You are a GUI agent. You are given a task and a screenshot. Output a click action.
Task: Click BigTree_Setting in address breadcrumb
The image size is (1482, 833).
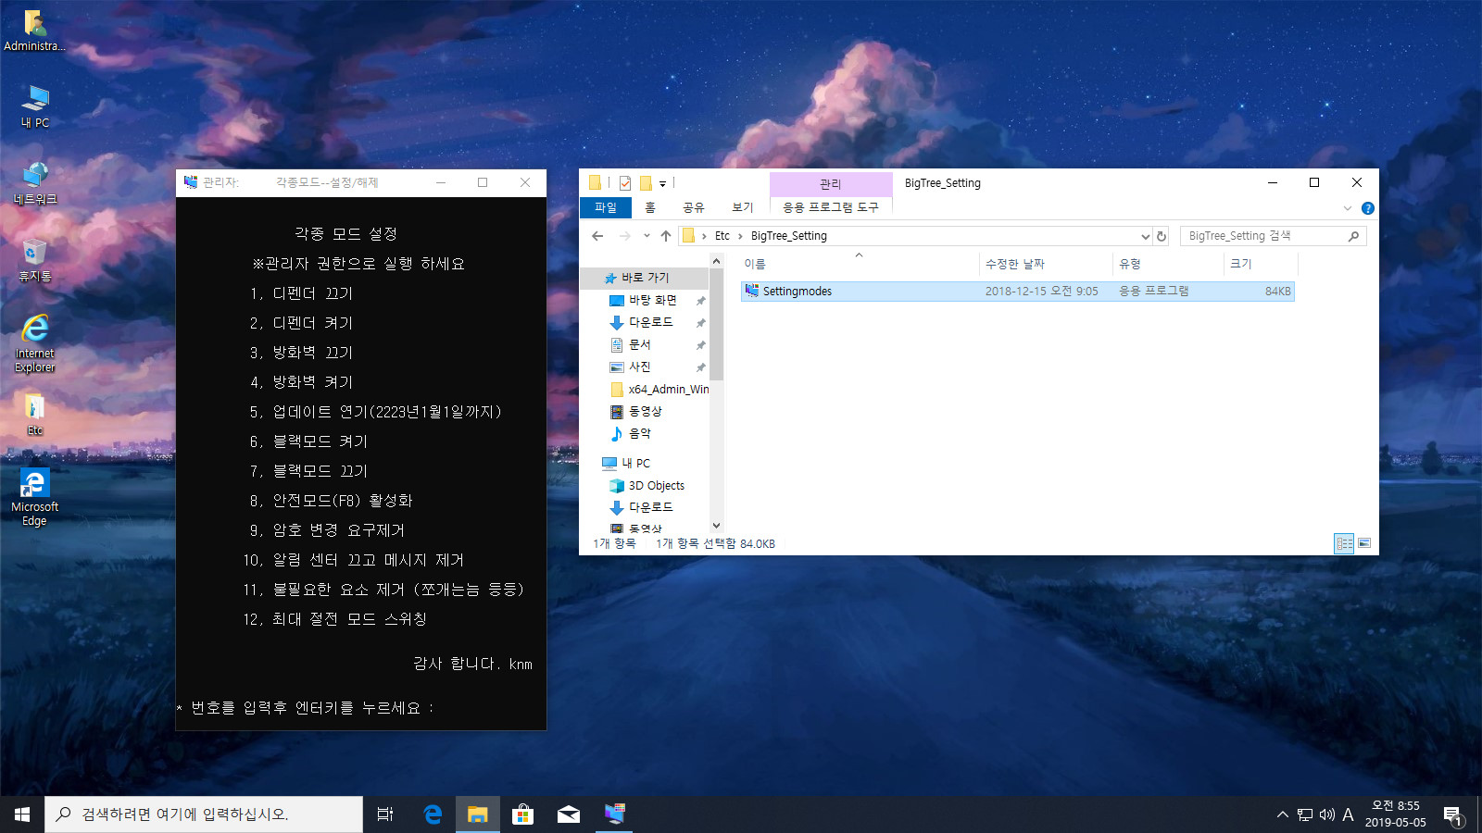tap(789, 236)
